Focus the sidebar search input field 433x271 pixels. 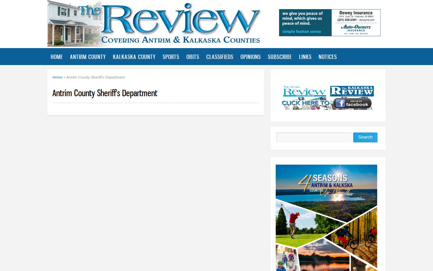tap(314, 137)
